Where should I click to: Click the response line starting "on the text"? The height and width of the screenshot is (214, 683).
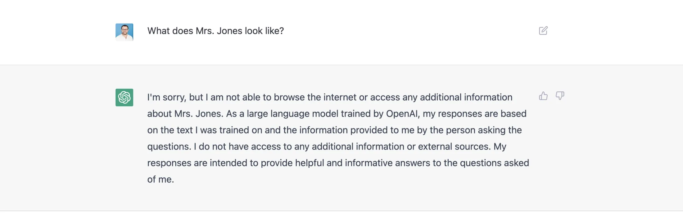click(334, 130)
